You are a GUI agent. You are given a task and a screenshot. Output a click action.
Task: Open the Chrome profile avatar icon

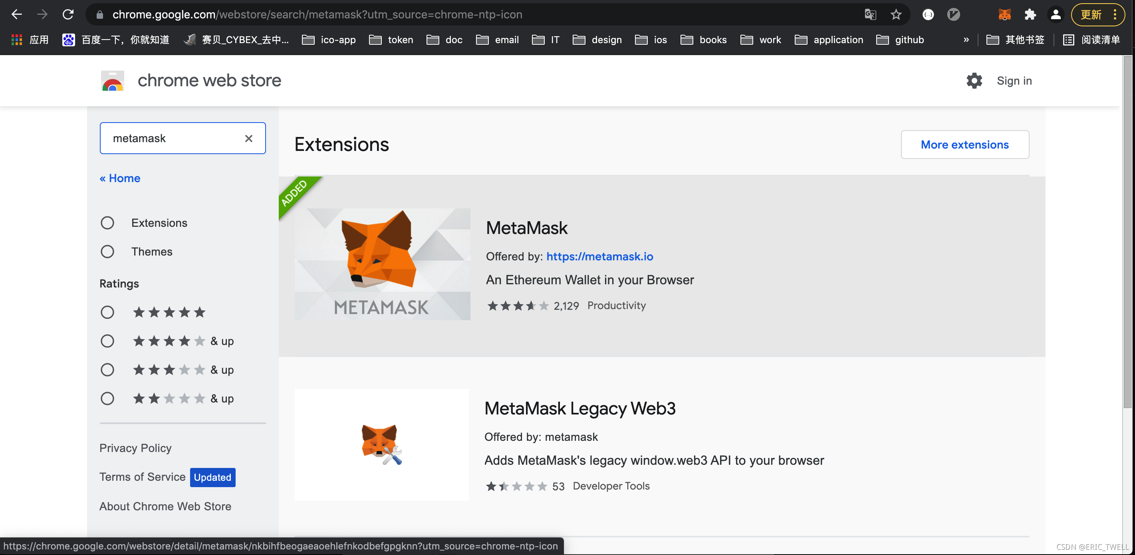(x=1055, y=14)
